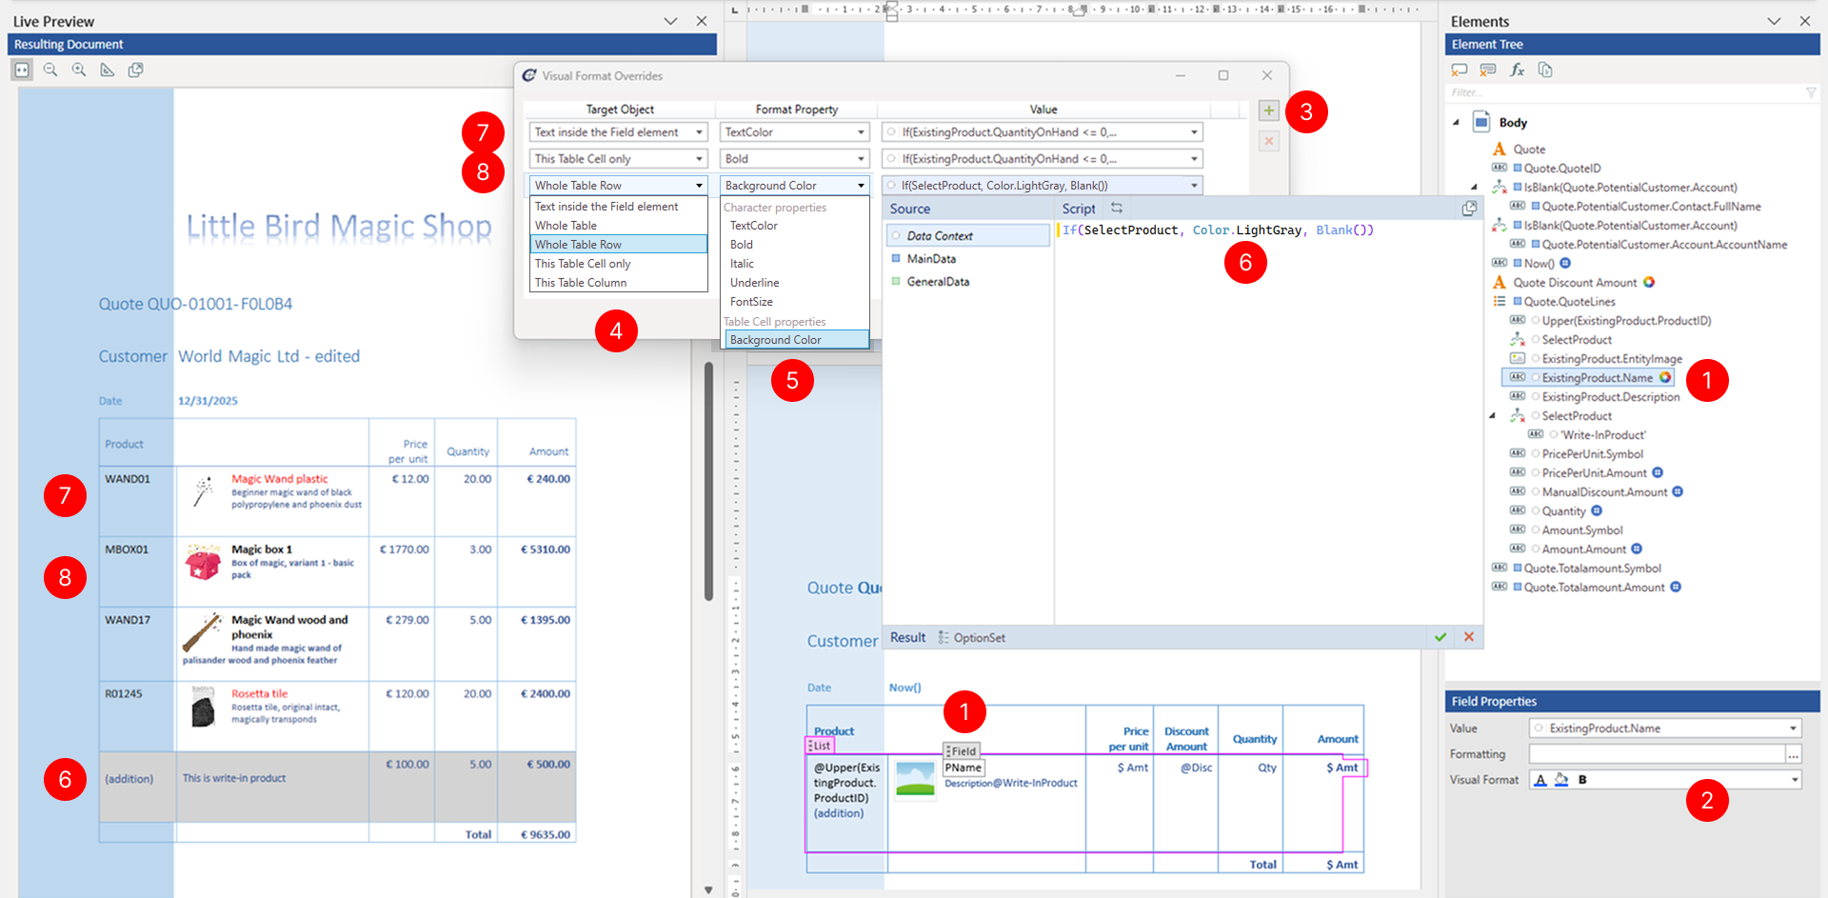This screenshot has width=1828, height=898.
Task: Click the blue badge next to ManualDiscount.Amount
Action: coord(1678,491)
